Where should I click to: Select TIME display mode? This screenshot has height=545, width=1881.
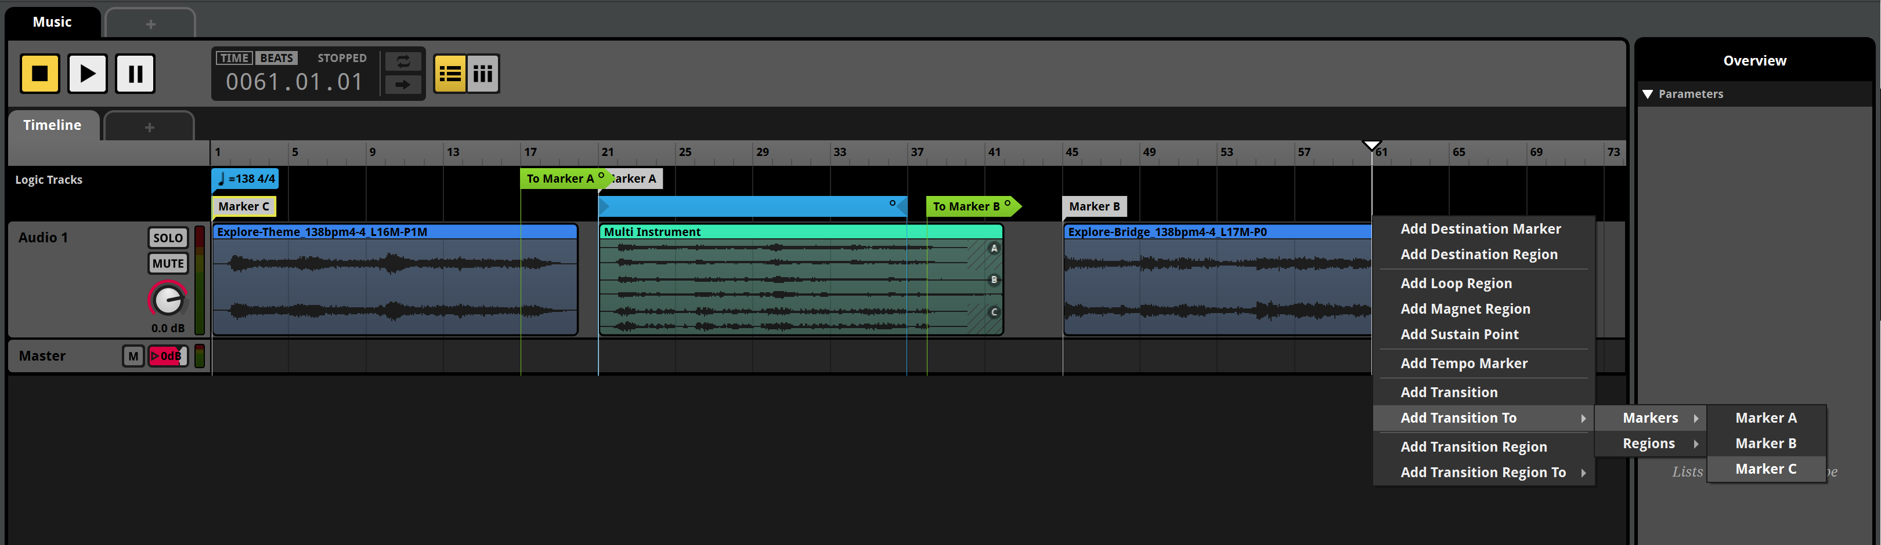234,59
